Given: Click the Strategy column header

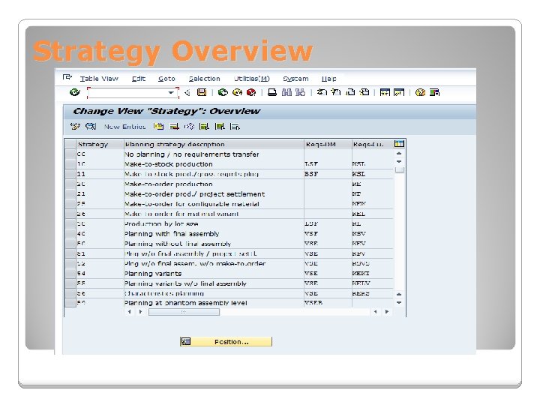Looking at the screenshot, I should (x=100, y=144).
